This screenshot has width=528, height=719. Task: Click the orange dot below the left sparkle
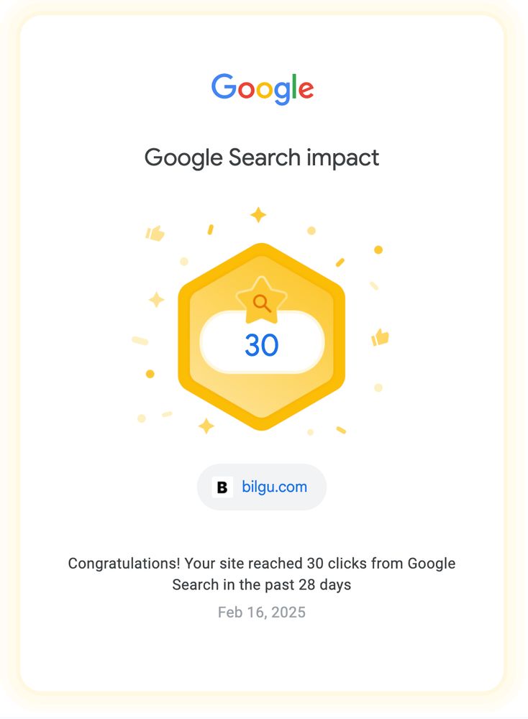pyautogui.click(x=150, y=374)
